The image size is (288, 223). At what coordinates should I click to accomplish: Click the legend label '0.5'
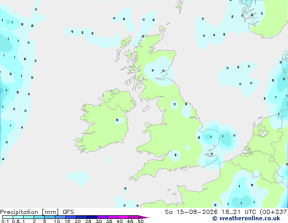pyautogui.click(x=16, y=221)
